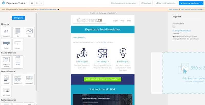Click the Help item in email header
Screen dimensions: 205x105
point(129,21)
